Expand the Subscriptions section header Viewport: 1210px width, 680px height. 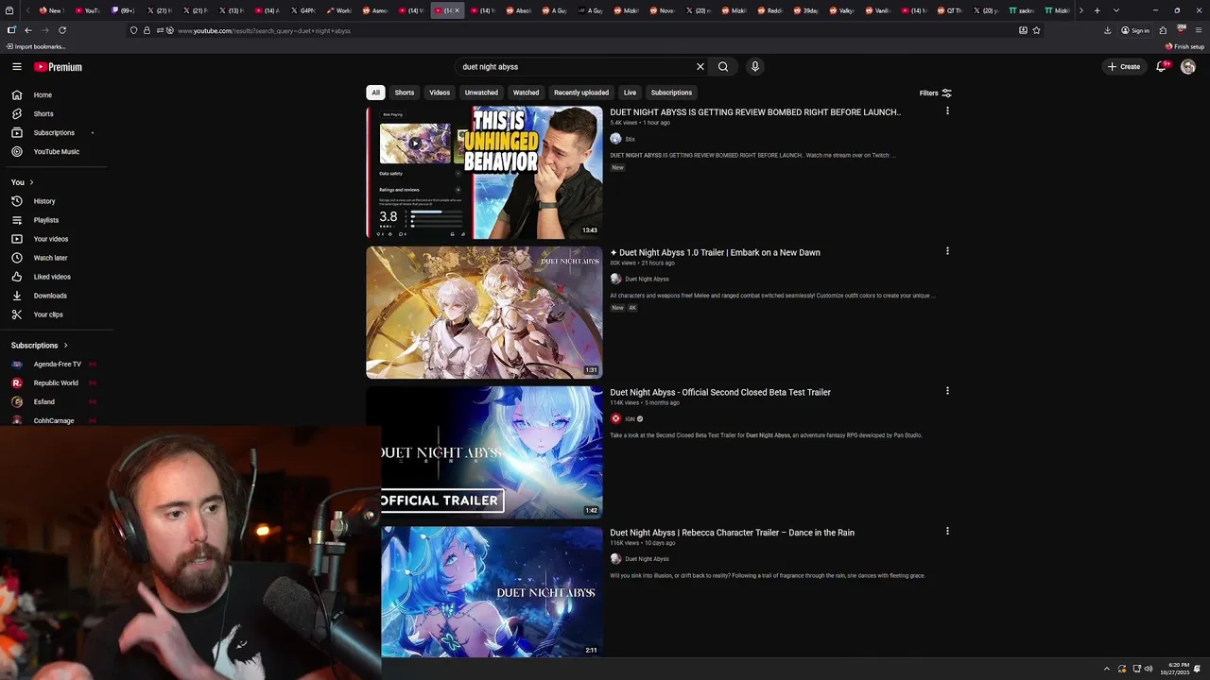pos(40,346)
